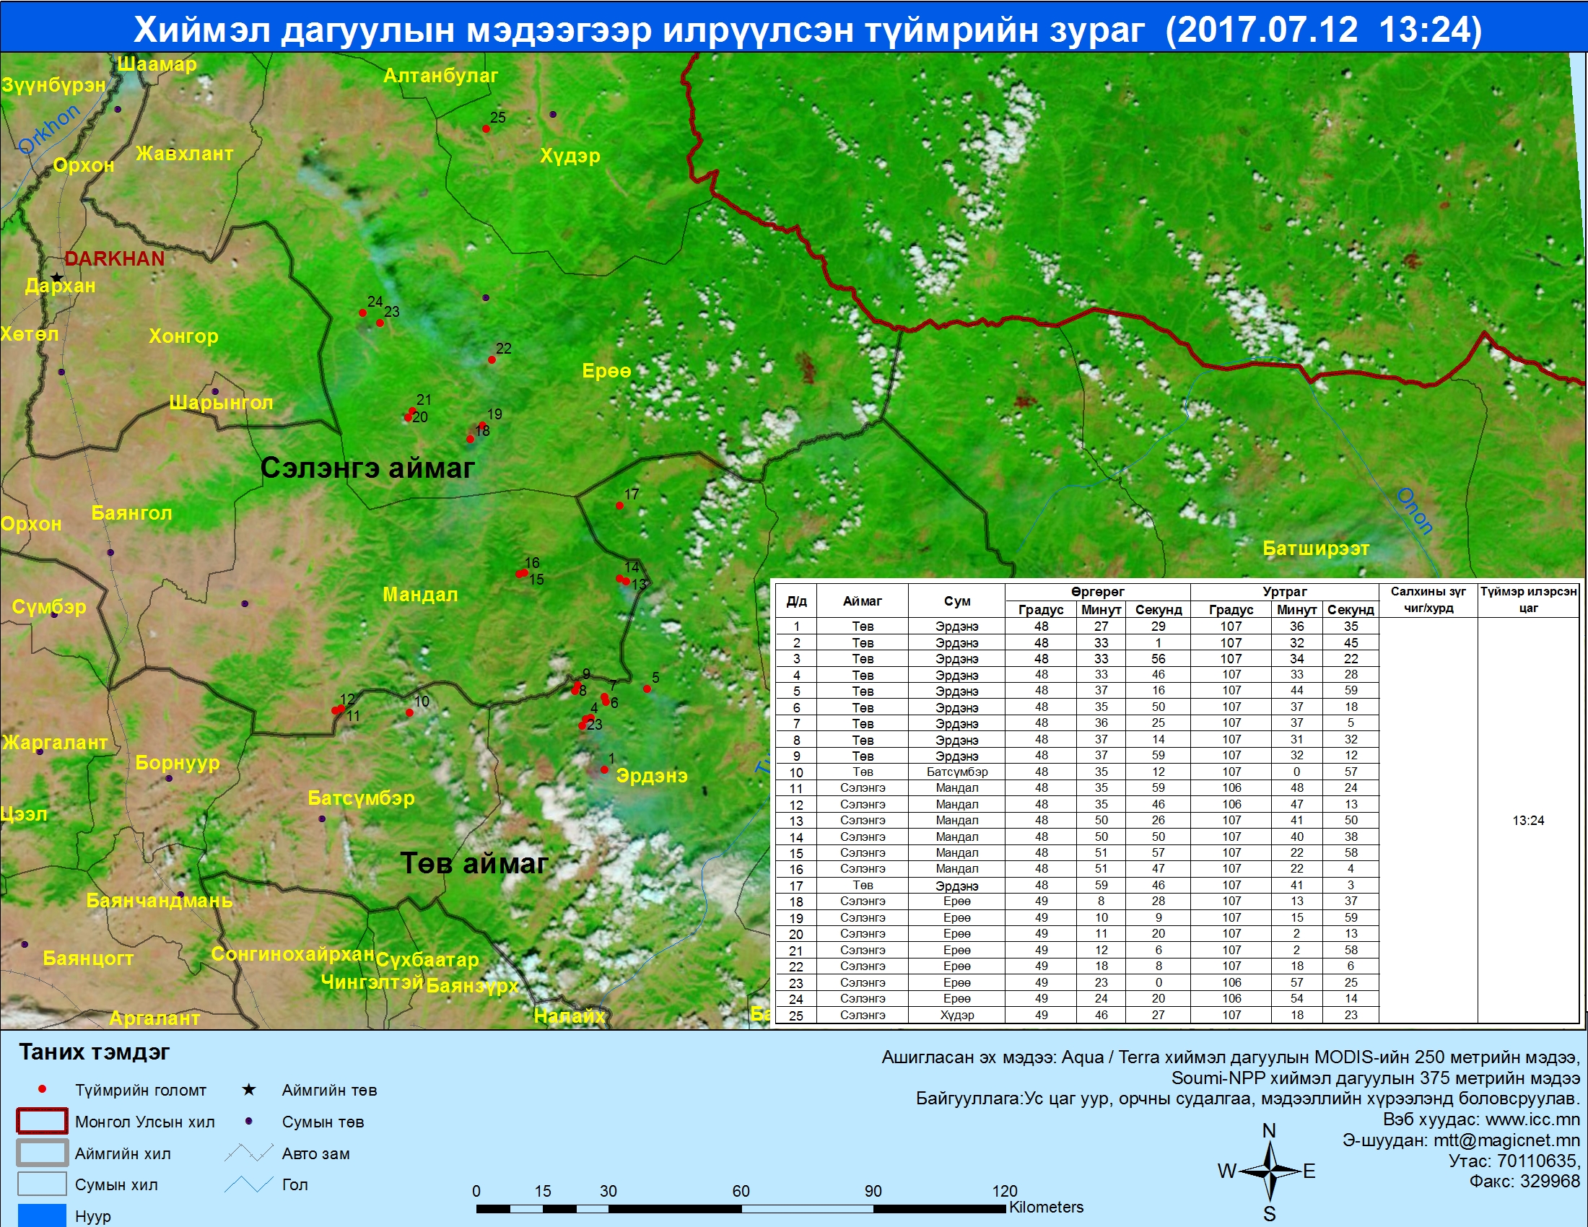Viewport: 1588px width, 1227px height.
Task: Click the 'Аймаг' table column header
Action: click(x=863, y=601)
